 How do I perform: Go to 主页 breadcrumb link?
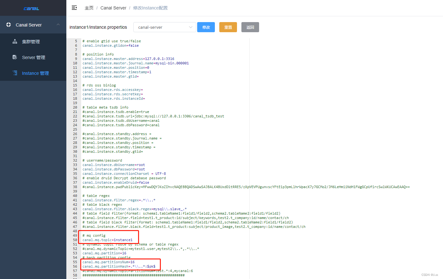pyautogui.click(x=89, y=8)
